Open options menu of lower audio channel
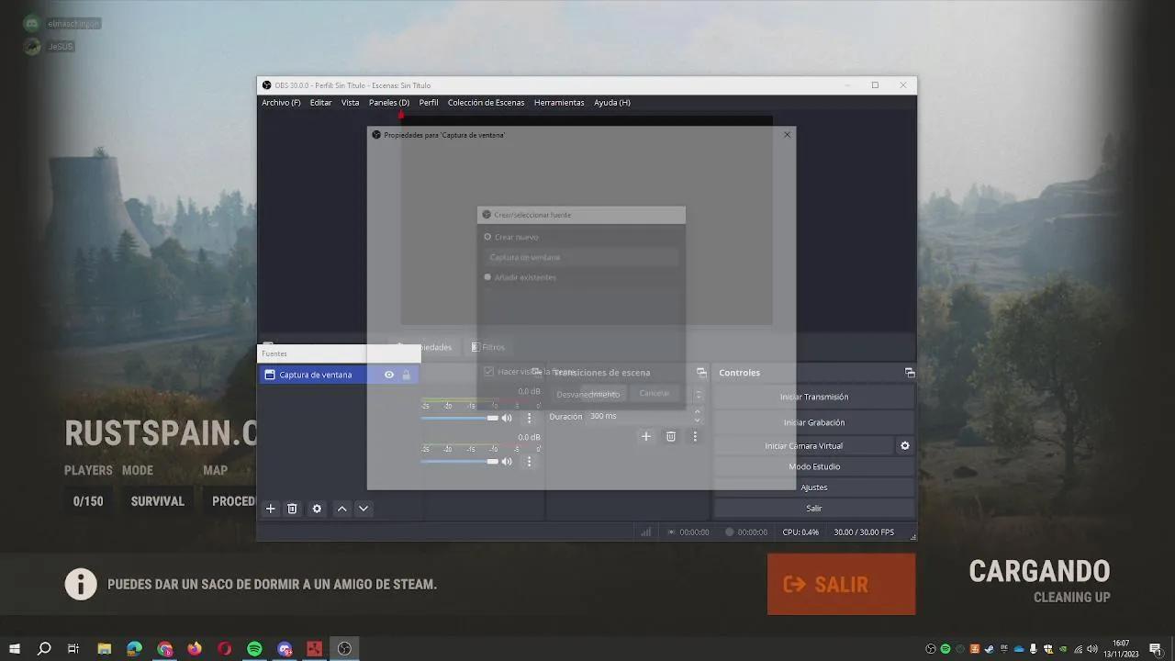This screenshot has height=661, width=1175. click(x=529, y=461)
